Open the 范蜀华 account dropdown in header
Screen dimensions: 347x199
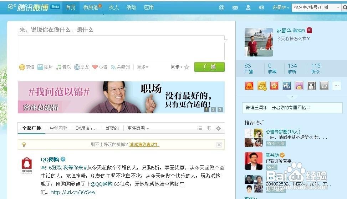[281, 7]
